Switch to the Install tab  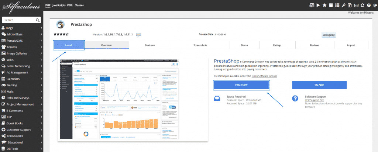(69, 45)
